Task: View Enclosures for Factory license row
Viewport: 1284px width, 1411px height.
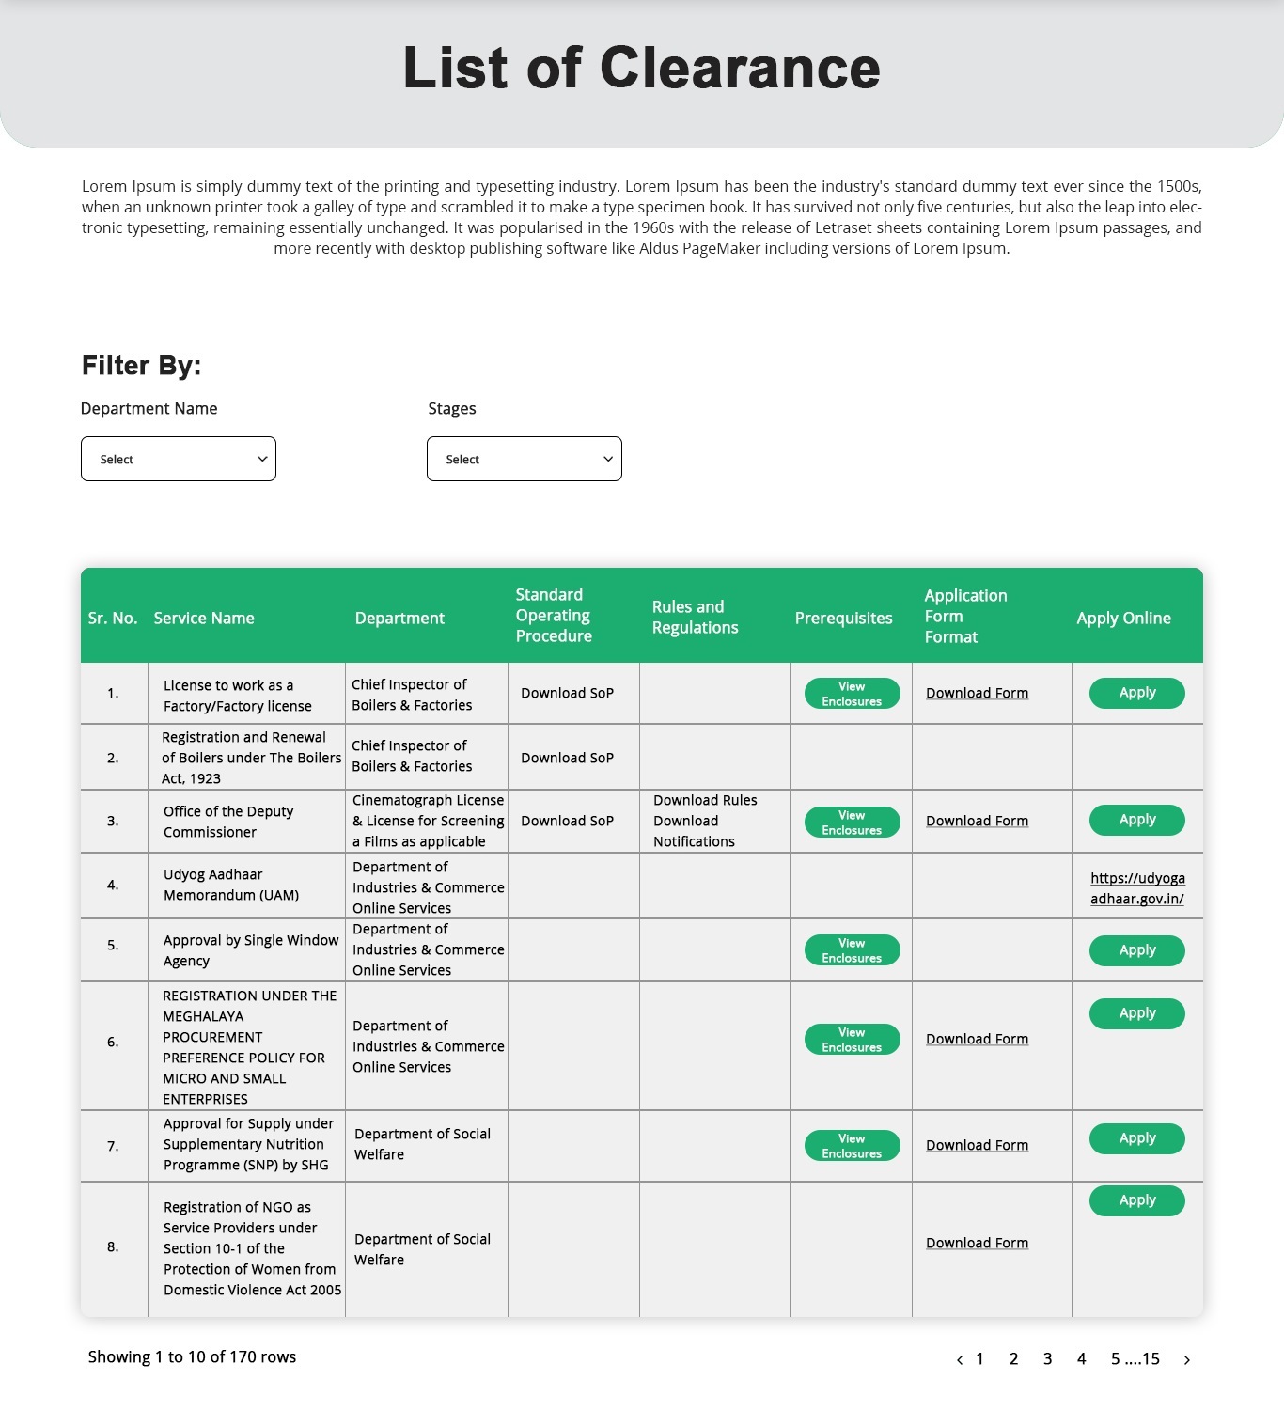Action: (x=852, y=694)
